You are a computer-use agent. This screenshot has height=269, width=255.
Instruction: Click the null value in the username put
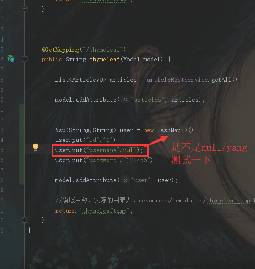[x=129, y=150]
